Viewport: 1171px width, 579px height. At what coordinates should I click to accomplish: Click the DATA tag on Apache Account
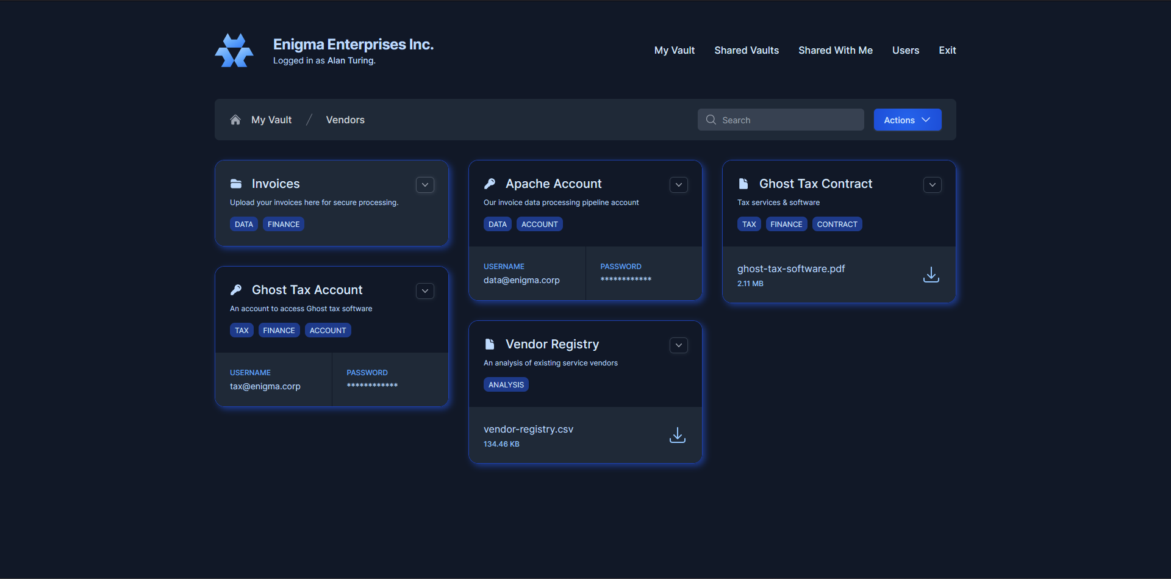[498, 224]
